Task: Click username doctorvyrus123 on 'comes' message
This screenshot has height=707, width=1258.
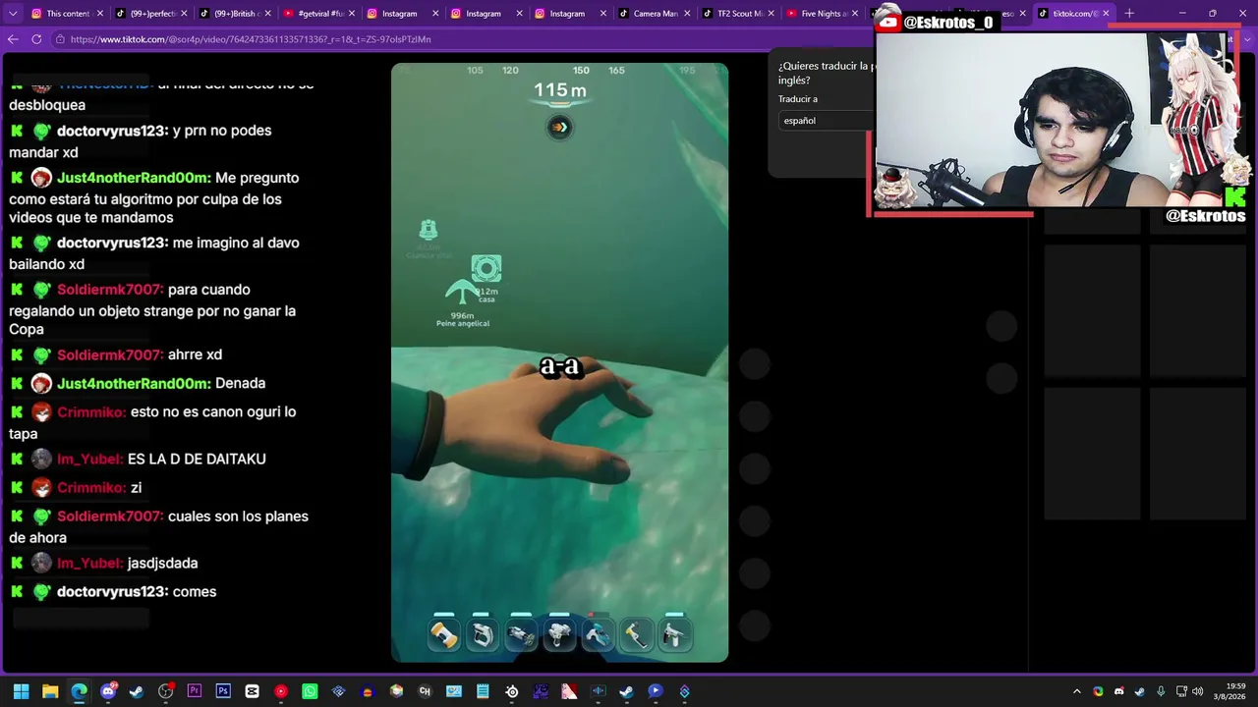Action: point(112,592)
